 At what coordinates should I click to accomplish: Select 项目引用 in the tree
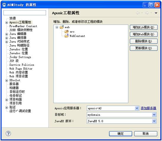coord(16,103)
